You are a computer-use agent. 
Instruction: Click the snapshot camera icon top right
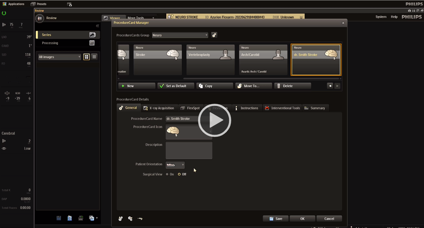pyautogui.click(x=409, y=11)
